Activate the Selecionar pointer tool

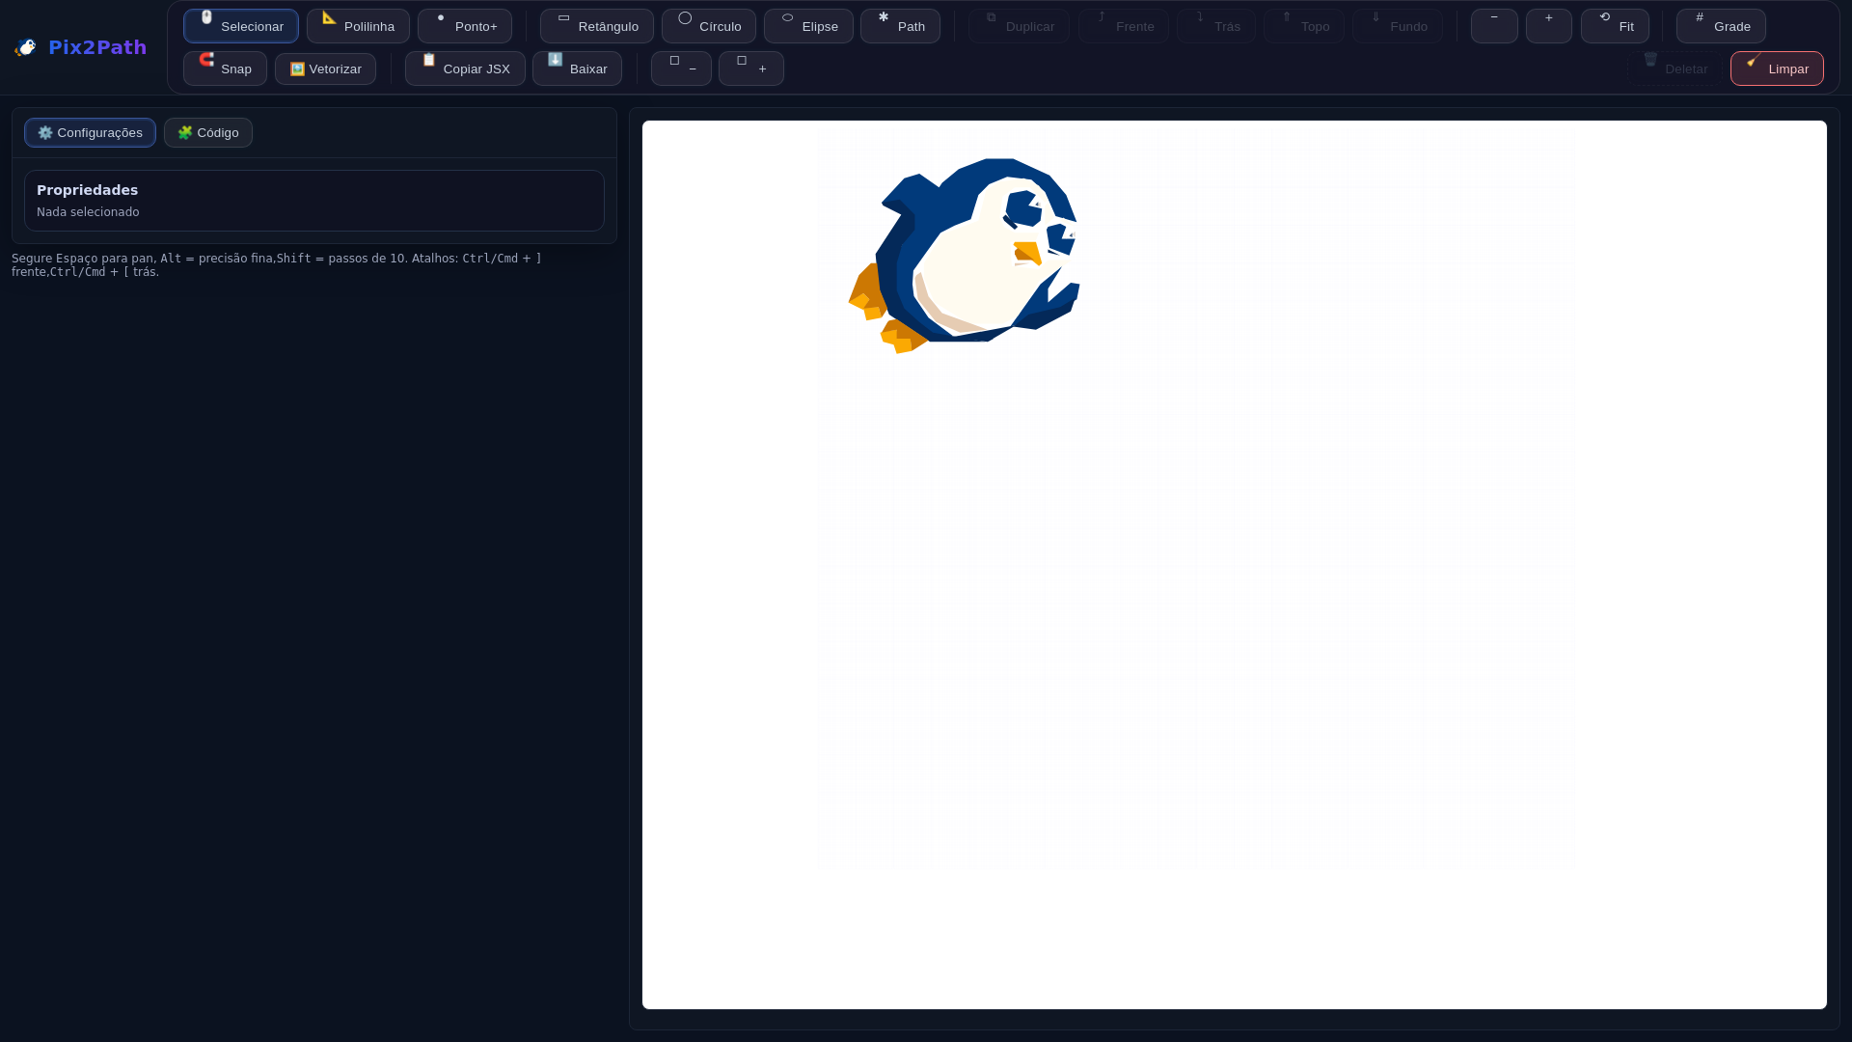240,26
